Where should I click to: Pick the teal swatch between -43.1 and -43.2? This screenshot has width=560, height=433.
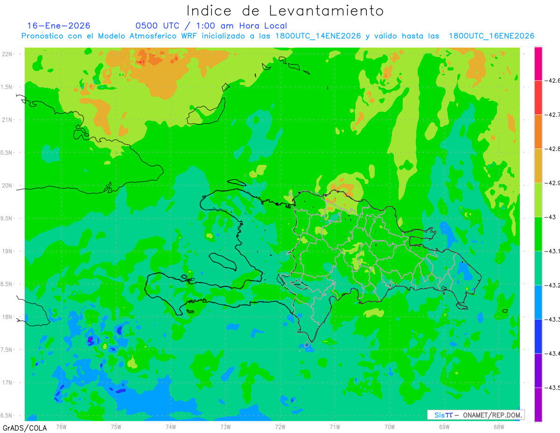538,268
